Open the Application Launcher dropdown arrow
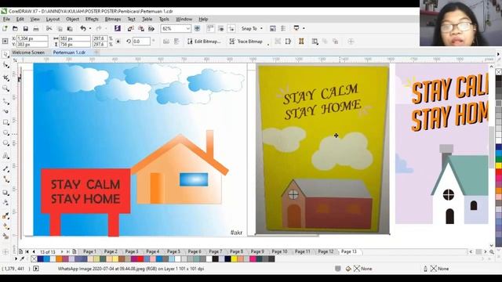This screenshot has width=502, height=282. click(304, 28)
